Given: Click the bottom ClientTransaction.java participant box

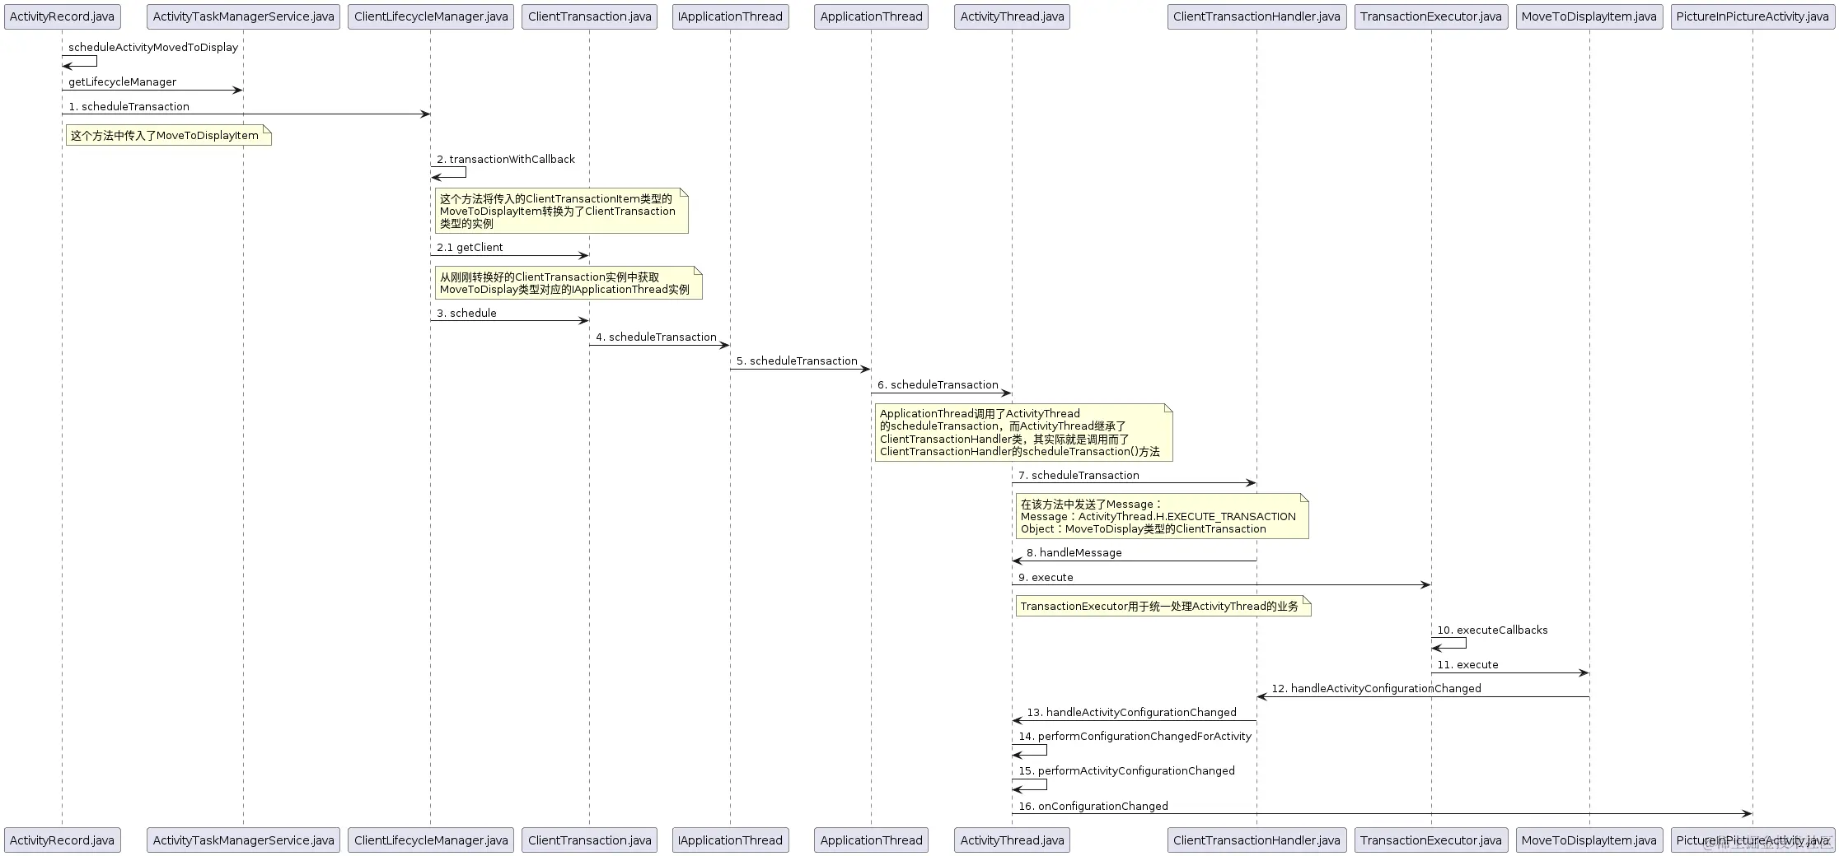Looking at the screenshot, I should tap(589, 840).
